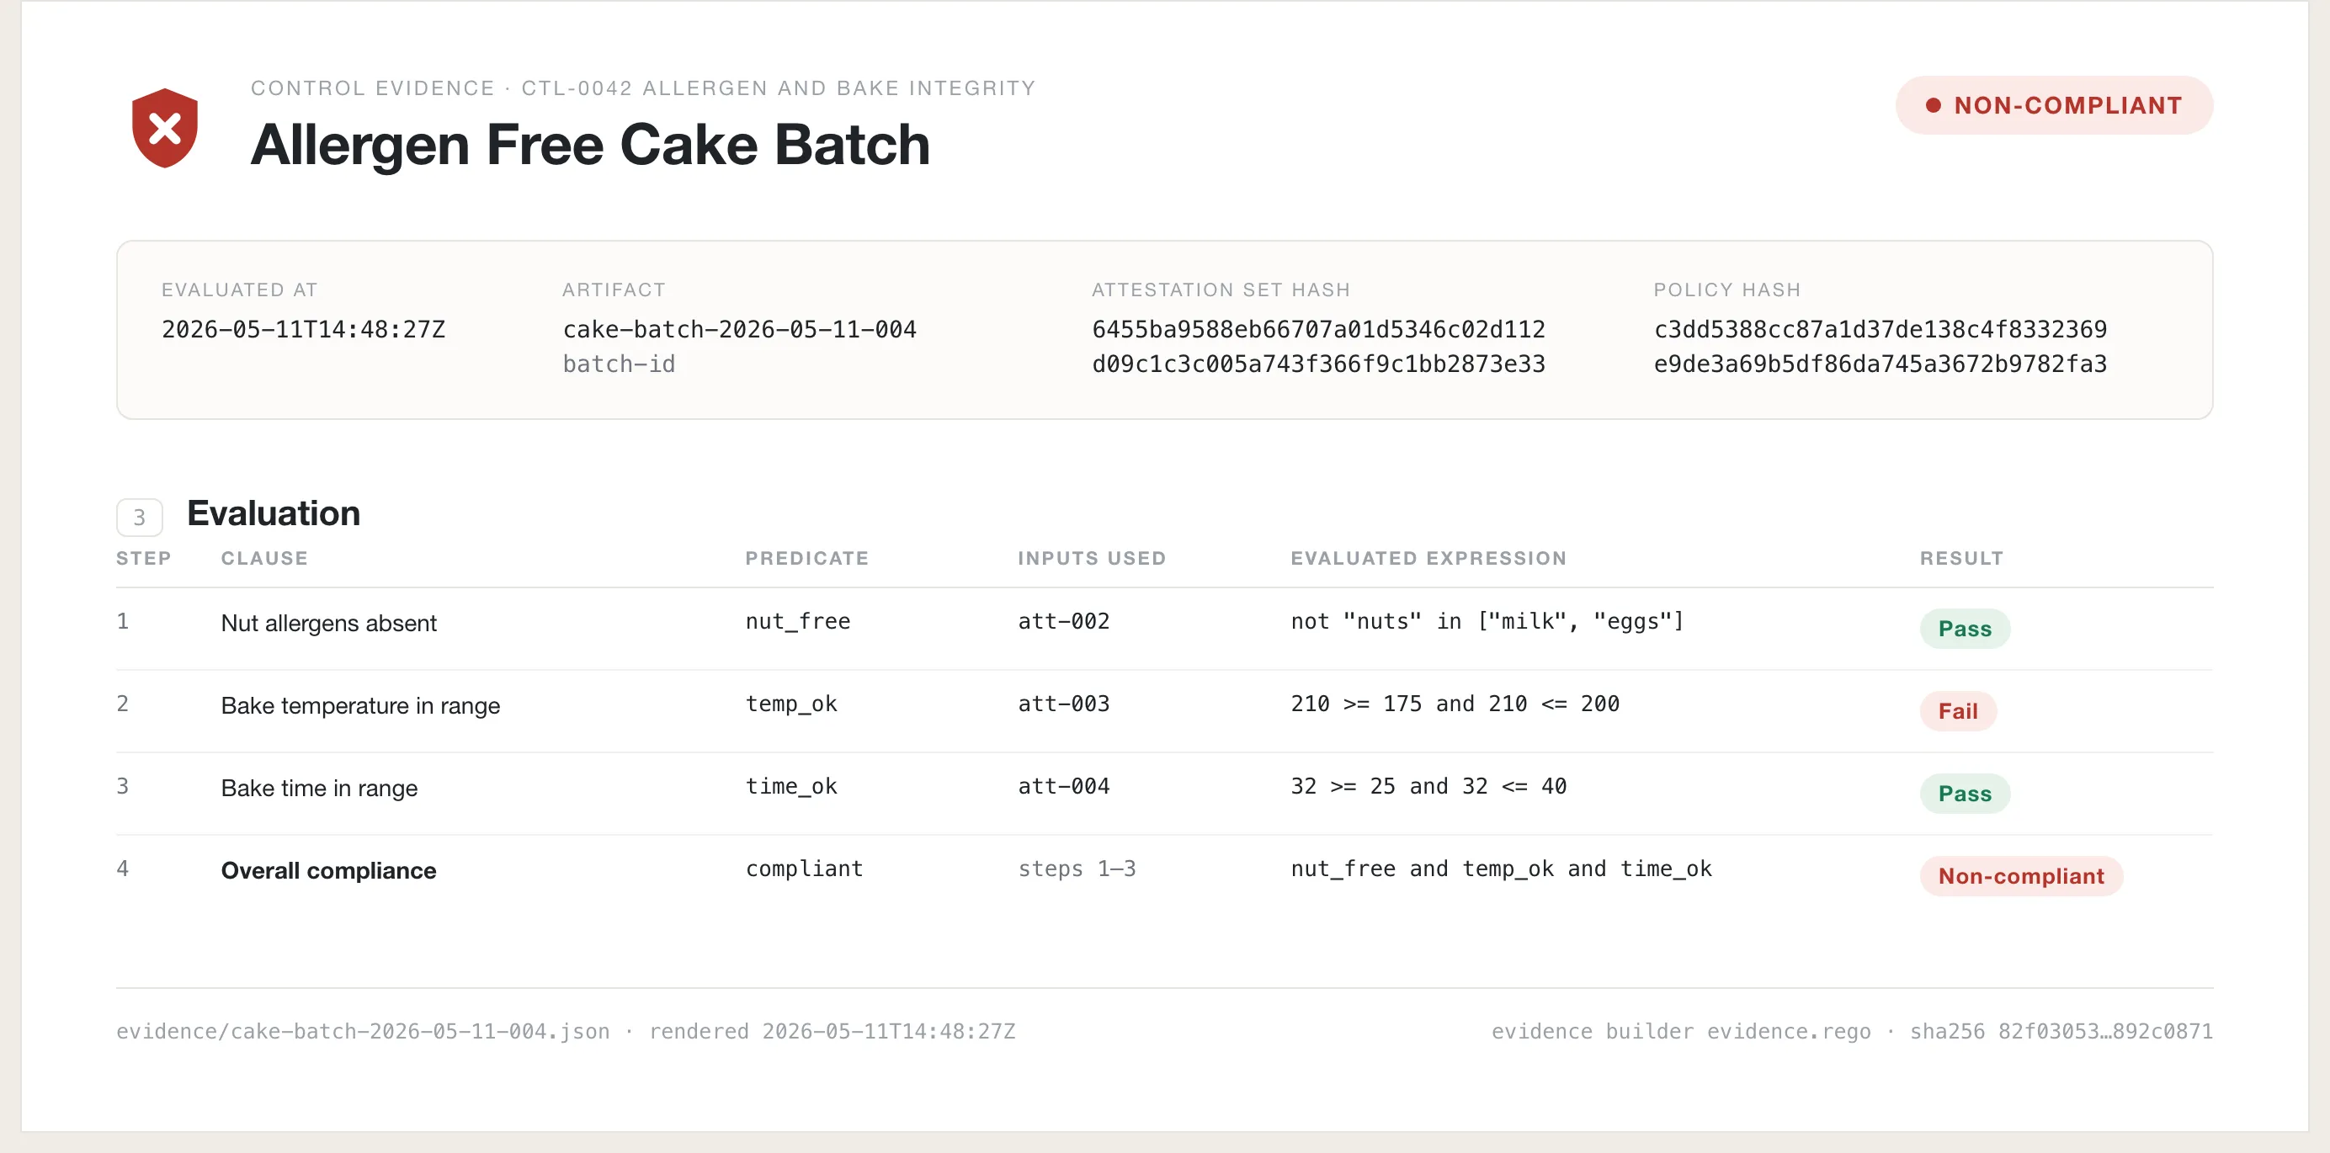Click Pass badge for bake time row
Viewport: 2330px width, 1153px height.
point(1965,793)
